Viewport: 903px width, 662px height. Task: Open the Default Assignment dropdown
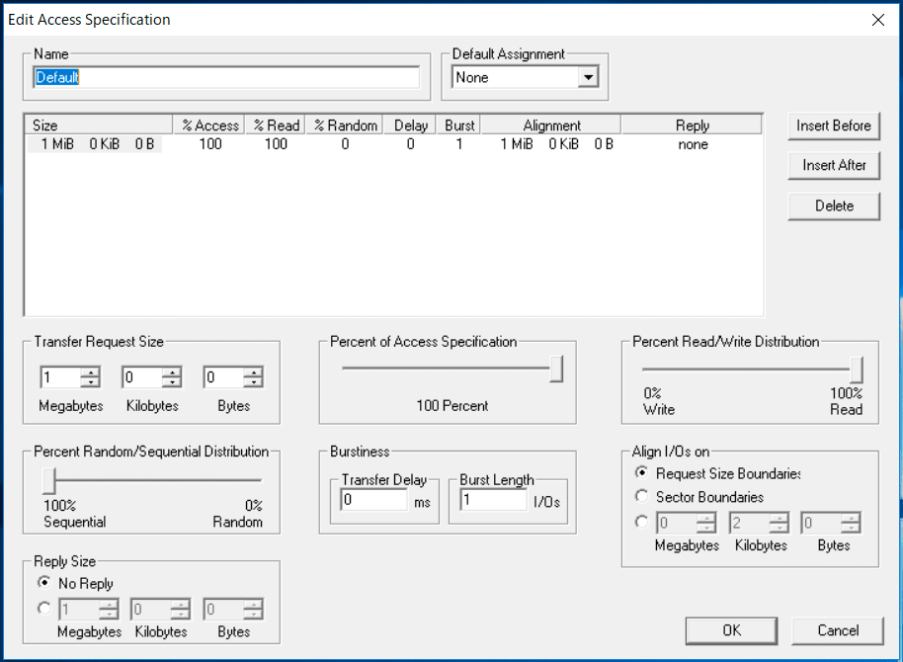pos(588,77)
